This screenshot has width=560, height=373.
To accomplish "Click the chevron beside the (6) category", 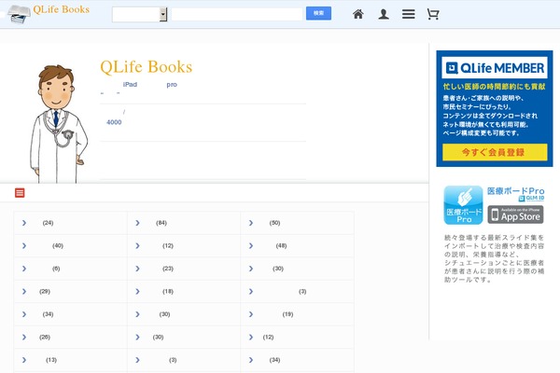I will (24, 269).
